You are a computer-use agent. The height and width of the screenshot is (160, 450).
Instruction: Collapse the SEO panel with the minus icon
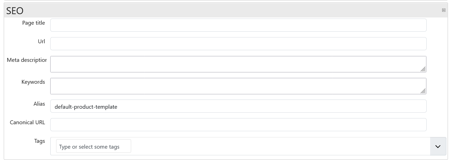tap(444, 10)
